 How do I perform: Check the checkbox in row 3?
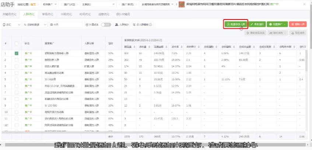tap(17, 66)
